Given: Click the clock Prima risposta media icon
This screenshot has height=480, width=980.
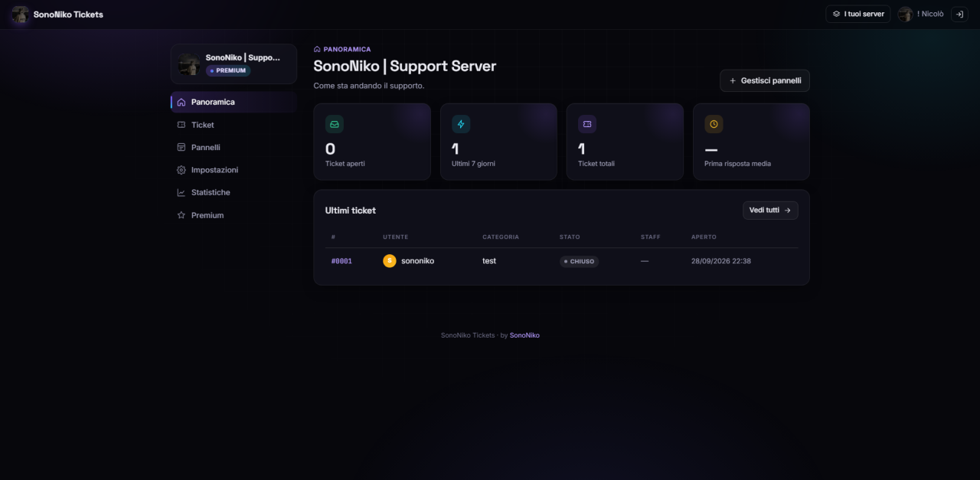Looking at the screenshot, I should (714, 124).
